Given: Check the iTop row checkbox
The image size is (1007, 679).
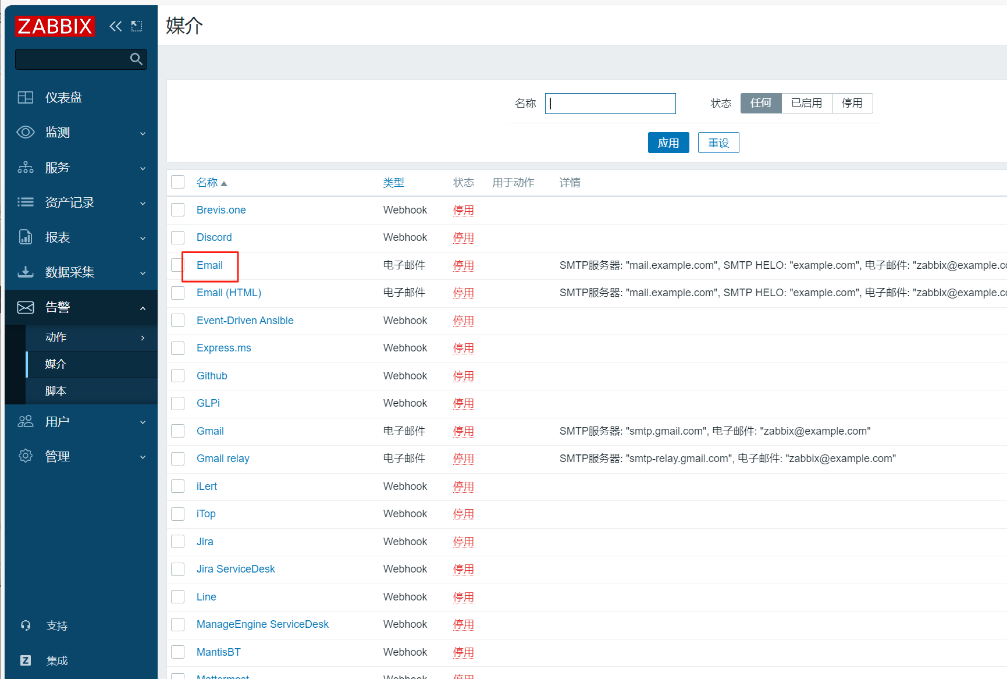Looking at the screenshot, I should click(x=178, y=514).
